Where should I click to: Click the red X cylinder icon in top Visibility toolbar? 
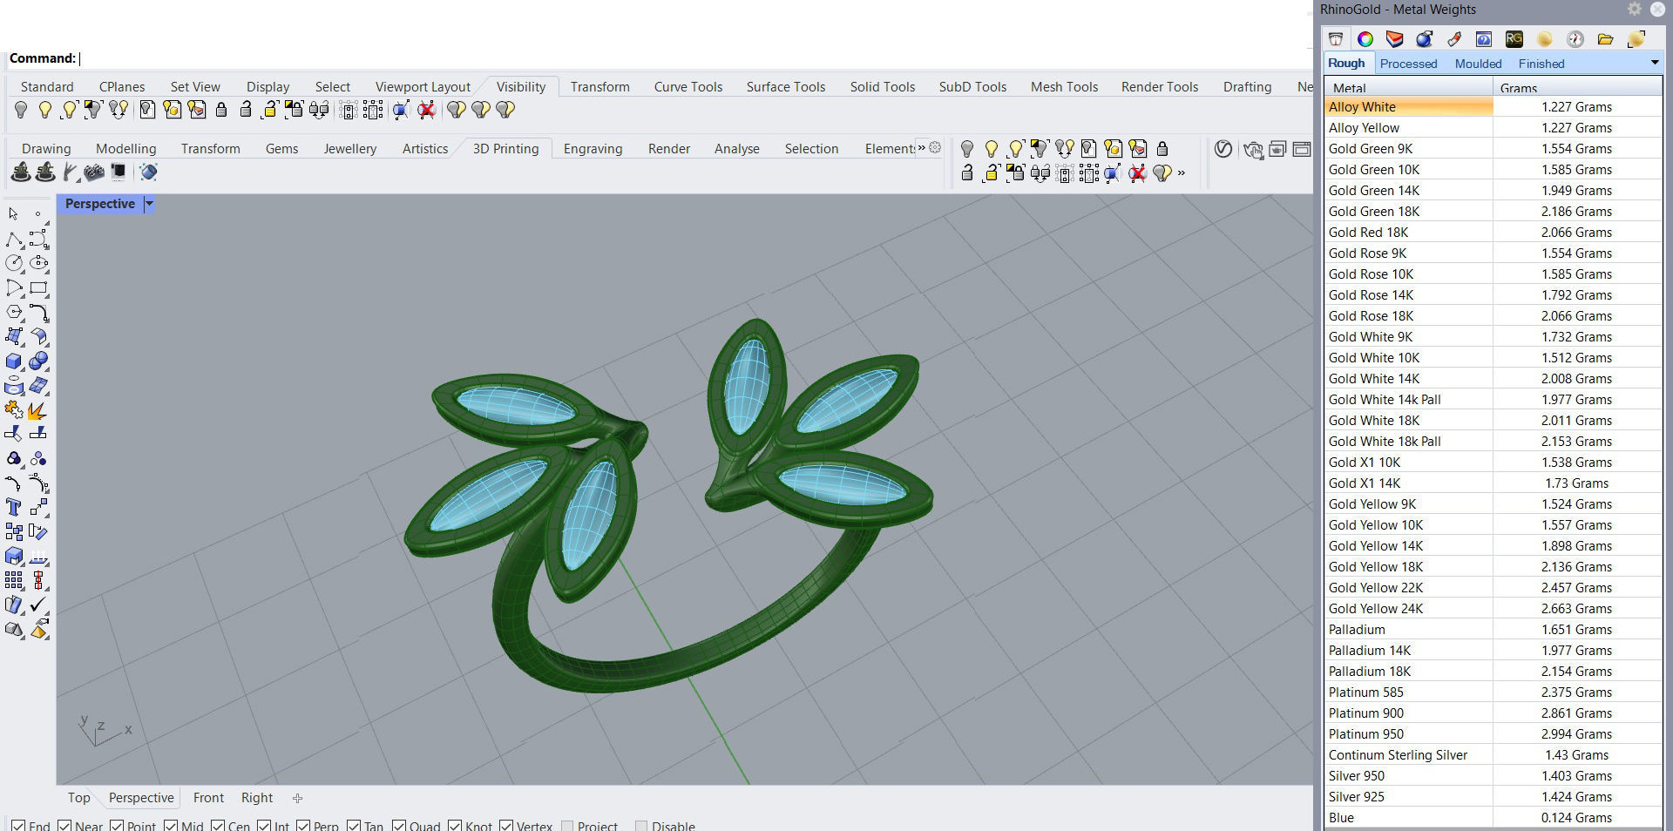coord(426,110)
